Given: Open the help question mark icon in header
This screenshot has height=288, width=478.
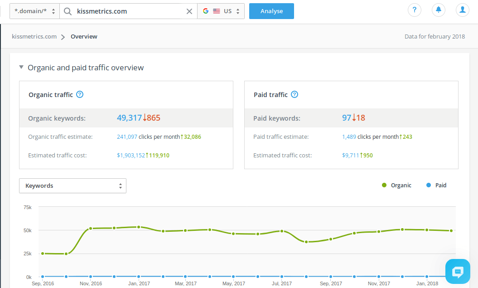Looking at the screenshot, I should click(415, 10).
